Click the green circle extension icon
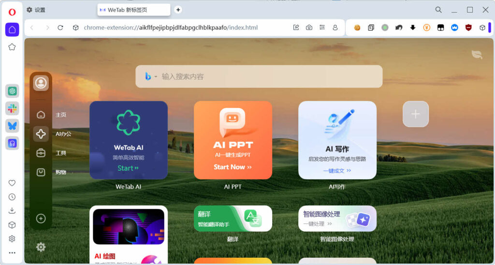Image resolution: width=495 pixels, height=265 pixels. pyautogui.click(x=385, y=28)
